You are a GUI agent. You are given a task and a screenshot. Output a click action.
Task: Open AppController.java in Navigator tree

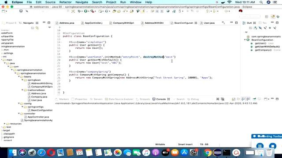[x=38, y=117]
